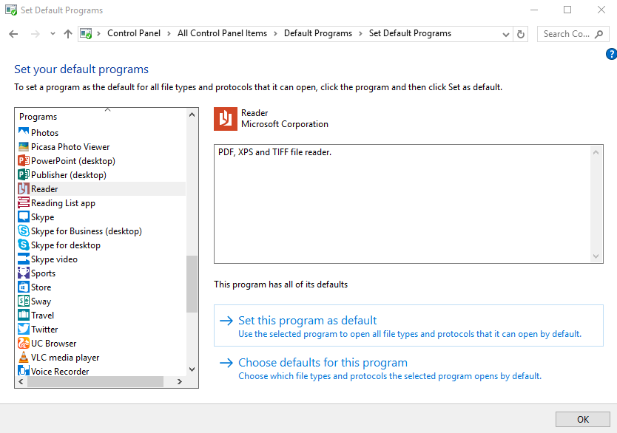This screenshot has height=433, width=617.
Task: Expand chevron before Control Panel breadcrumb
Action: (99, 34)
